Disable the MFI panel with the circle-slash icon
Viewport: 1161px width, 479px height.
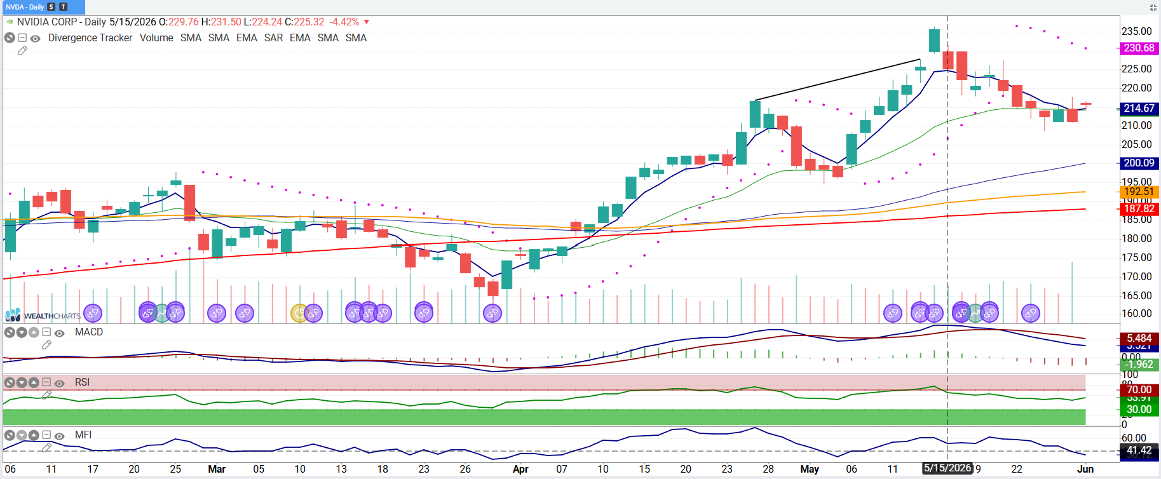point(10,435)
